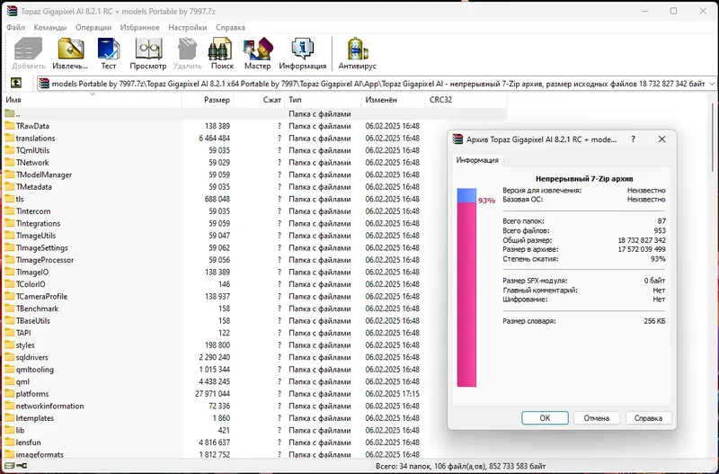
Task: Click the TNetwork folder icon
Action: [x=9, y=163]
